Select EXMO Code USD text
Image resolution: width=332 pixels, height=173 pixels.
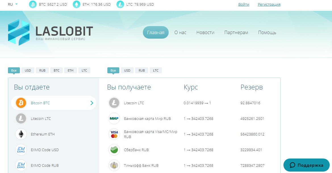(x=45, y=150)
